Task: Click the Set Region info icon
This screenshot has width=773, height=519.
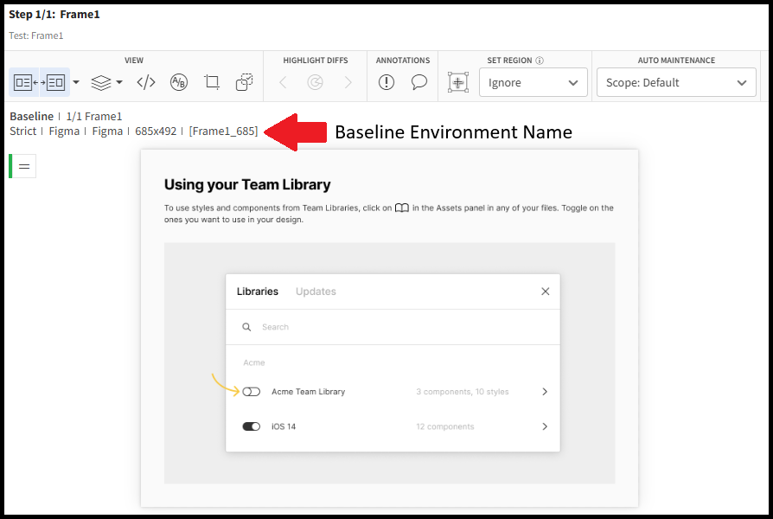Action: [x=540, y=61]
